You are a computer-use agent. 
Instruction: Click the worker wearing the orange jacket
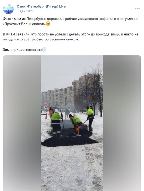[51, 113]
